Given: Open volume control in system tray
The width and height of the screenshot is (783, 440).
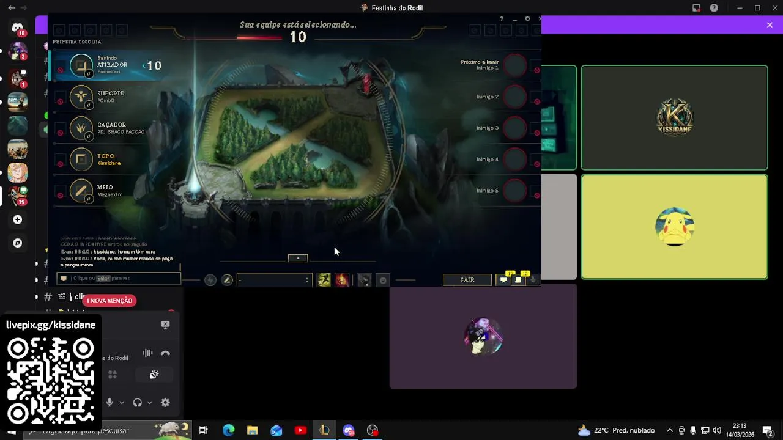Looking at the screenshot, I should click(x=717, y=430).
